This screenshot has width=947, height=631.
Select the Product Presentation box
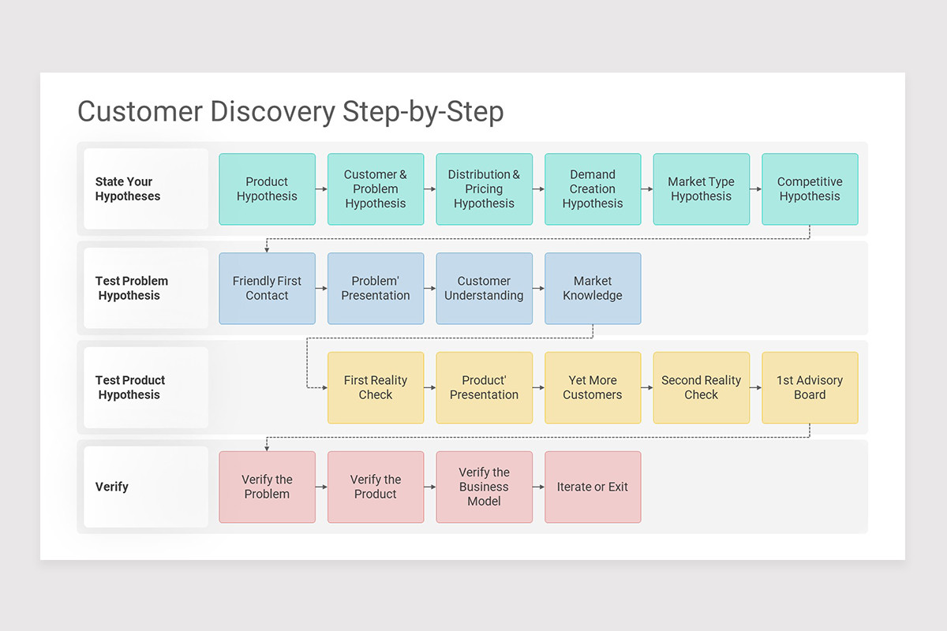coord(484,387)
